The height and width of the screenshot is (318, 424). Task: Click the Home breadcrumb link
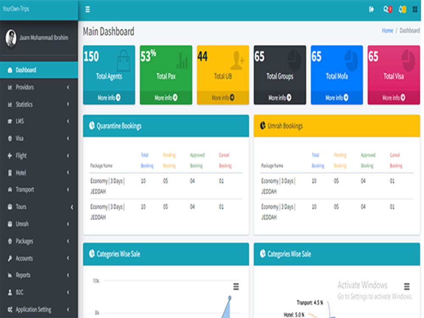coord(387,31)
